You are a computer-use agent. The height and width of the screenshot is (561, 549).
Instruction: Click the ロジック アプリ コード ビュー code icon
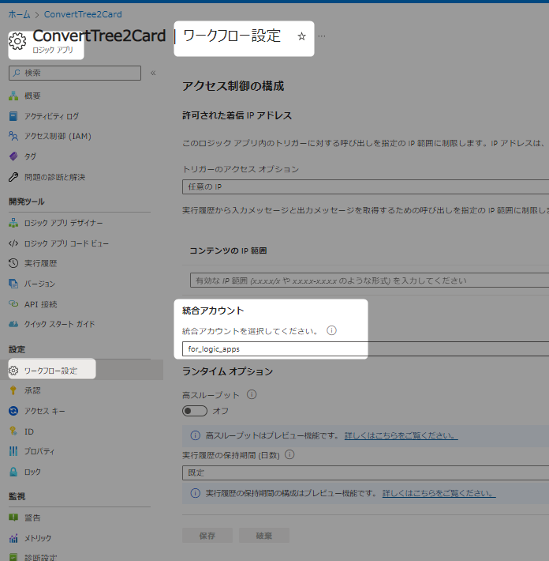click(13, 243)
